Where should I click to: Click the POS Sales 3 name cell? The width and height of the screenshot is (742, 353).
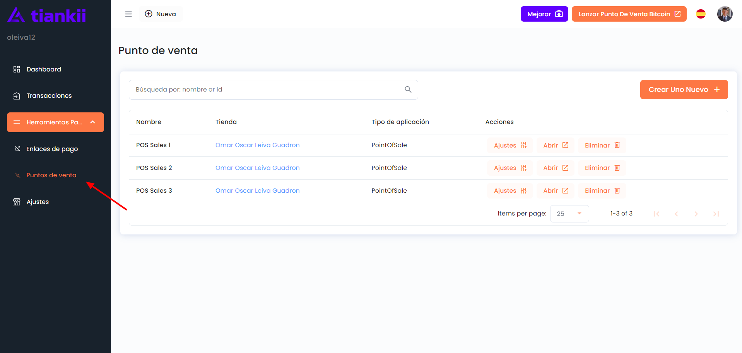tap(154, 190)
